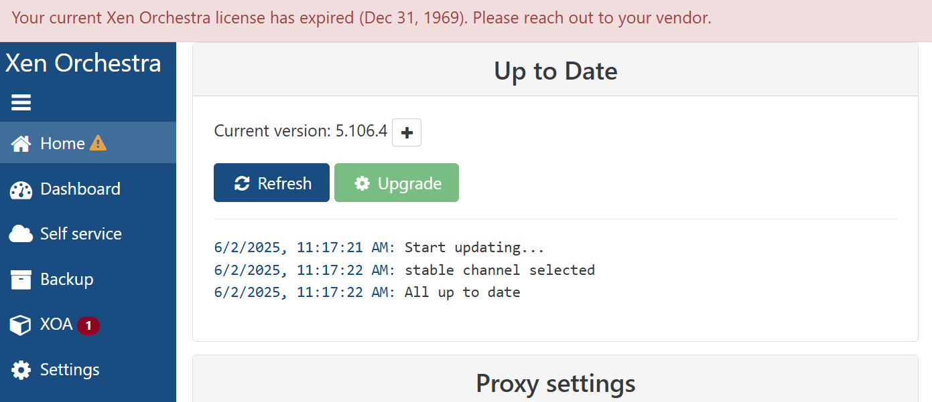Click the red notification badge on XOA
Screen dimensions: 932x402
click(88, 326)
